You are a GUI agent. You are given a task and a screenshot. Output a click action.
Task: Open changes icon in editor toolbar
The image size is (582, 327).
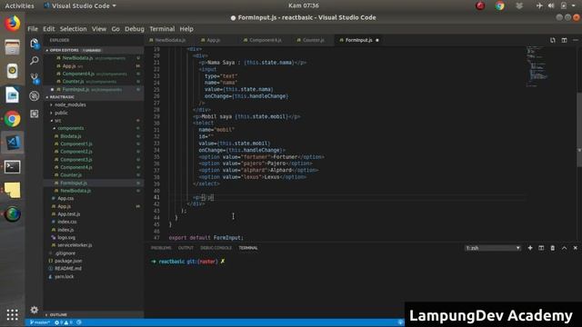553,40
